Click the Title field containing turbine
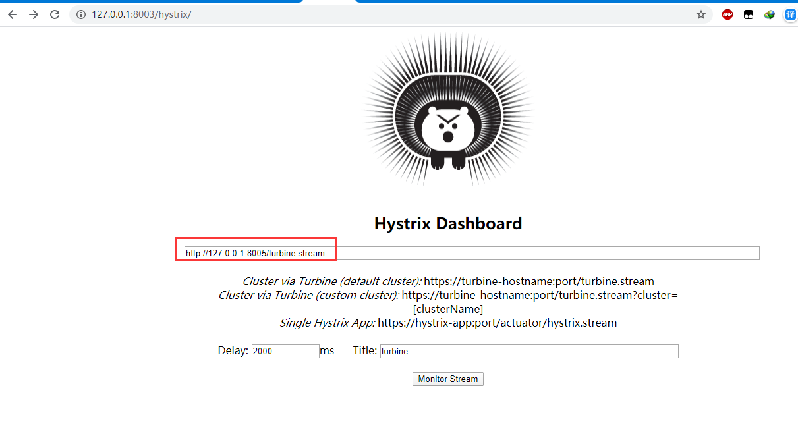The width and height of the screenshot is (798, 432). [x=529, y=351]
